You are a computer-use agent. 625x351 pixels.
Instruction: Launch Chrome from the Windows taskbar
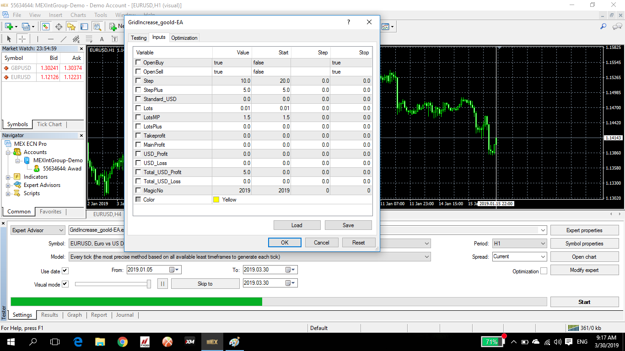pos(122,341)
